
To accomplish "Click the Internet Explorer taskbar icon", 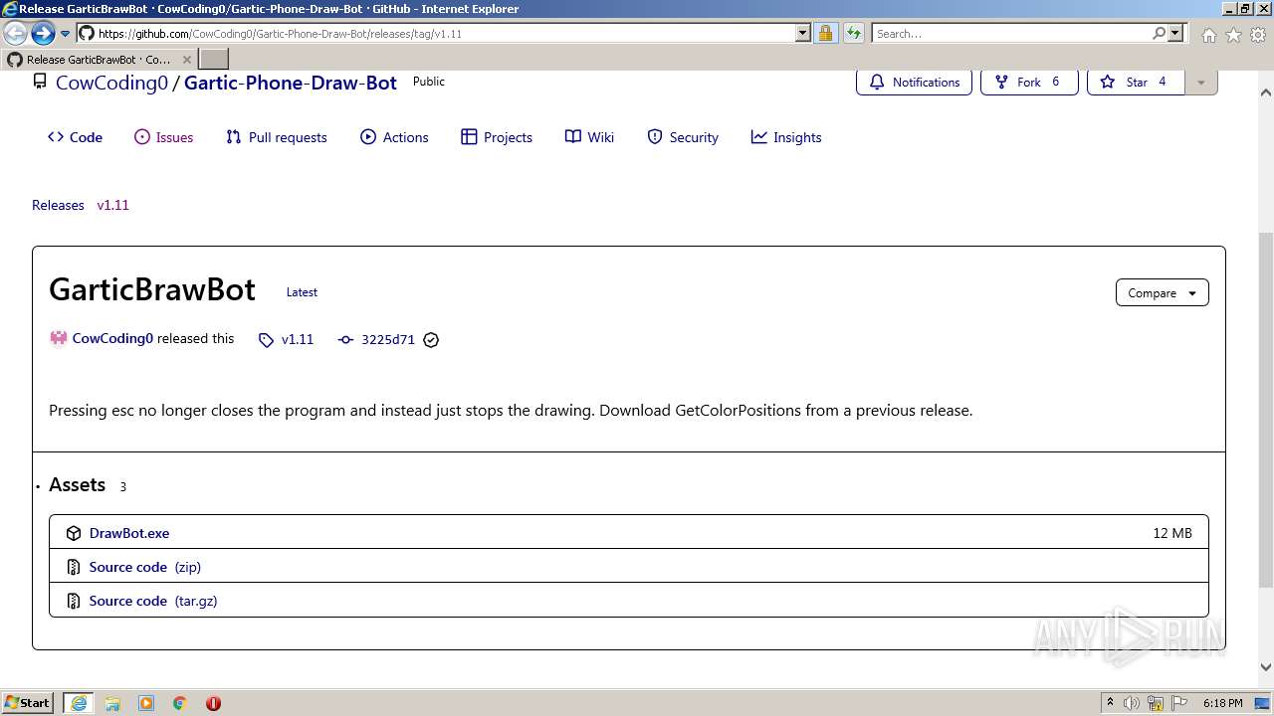I will [79, 703].
